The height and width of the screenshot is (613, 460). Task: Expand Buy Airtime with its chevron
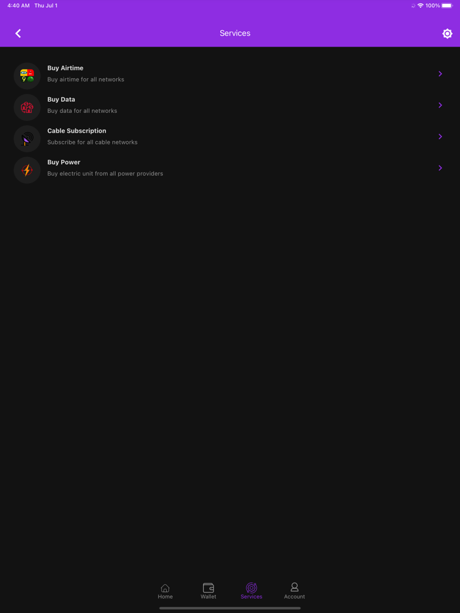tap(440, 74)
